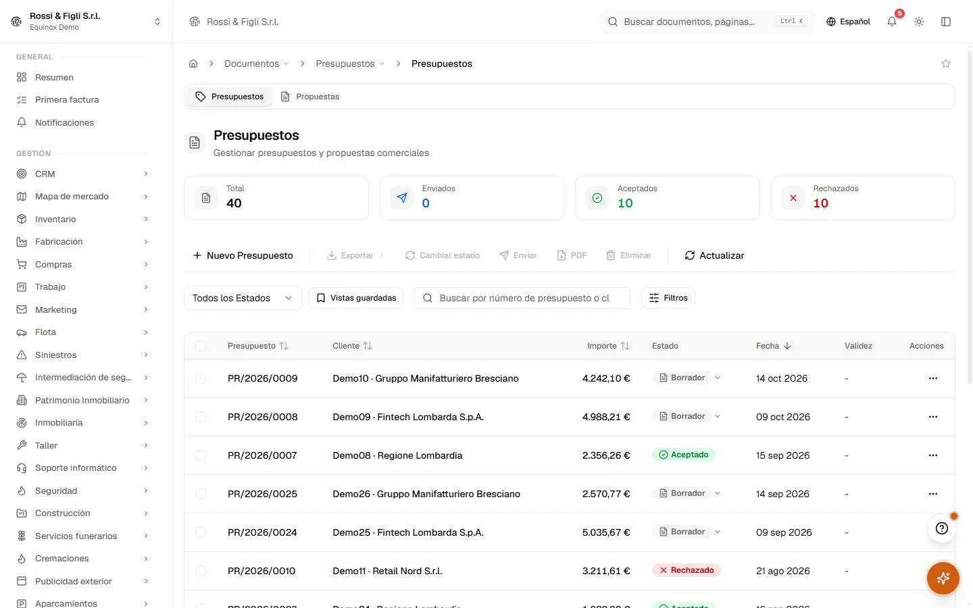Sort by Presupuesto column arrows
The height and width of the screenshot is (608, 973).
click(284, 346)
